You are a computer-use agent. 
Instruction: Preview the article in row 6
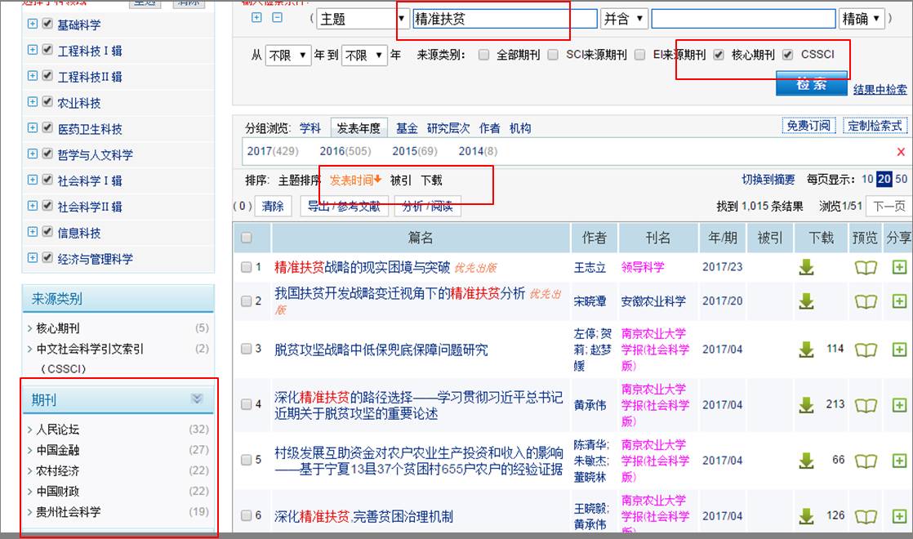[x=866, y=516]
